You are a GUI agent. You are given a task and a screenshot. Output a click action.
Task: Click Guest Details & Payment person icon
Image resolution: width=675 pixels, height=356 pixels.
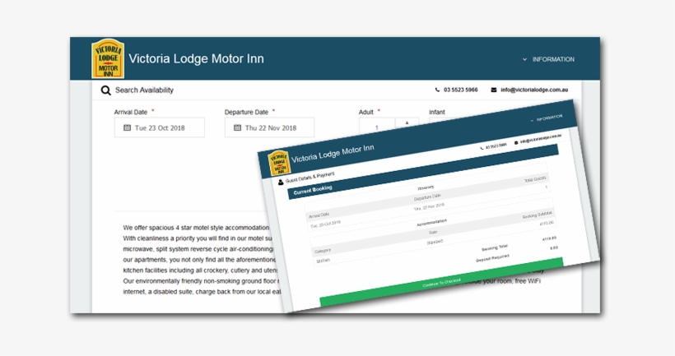point(281,183)
